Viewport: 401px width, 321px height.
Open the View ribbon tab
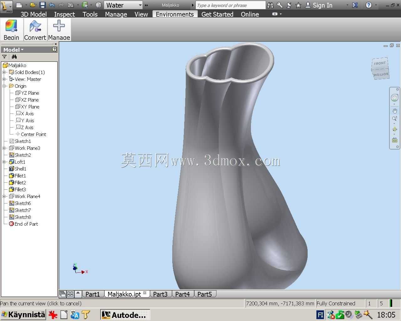141,14
